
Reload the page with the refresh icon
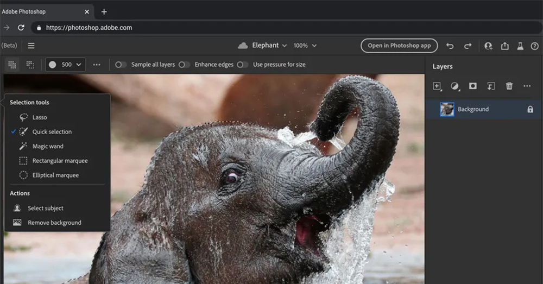pos(21,27)
